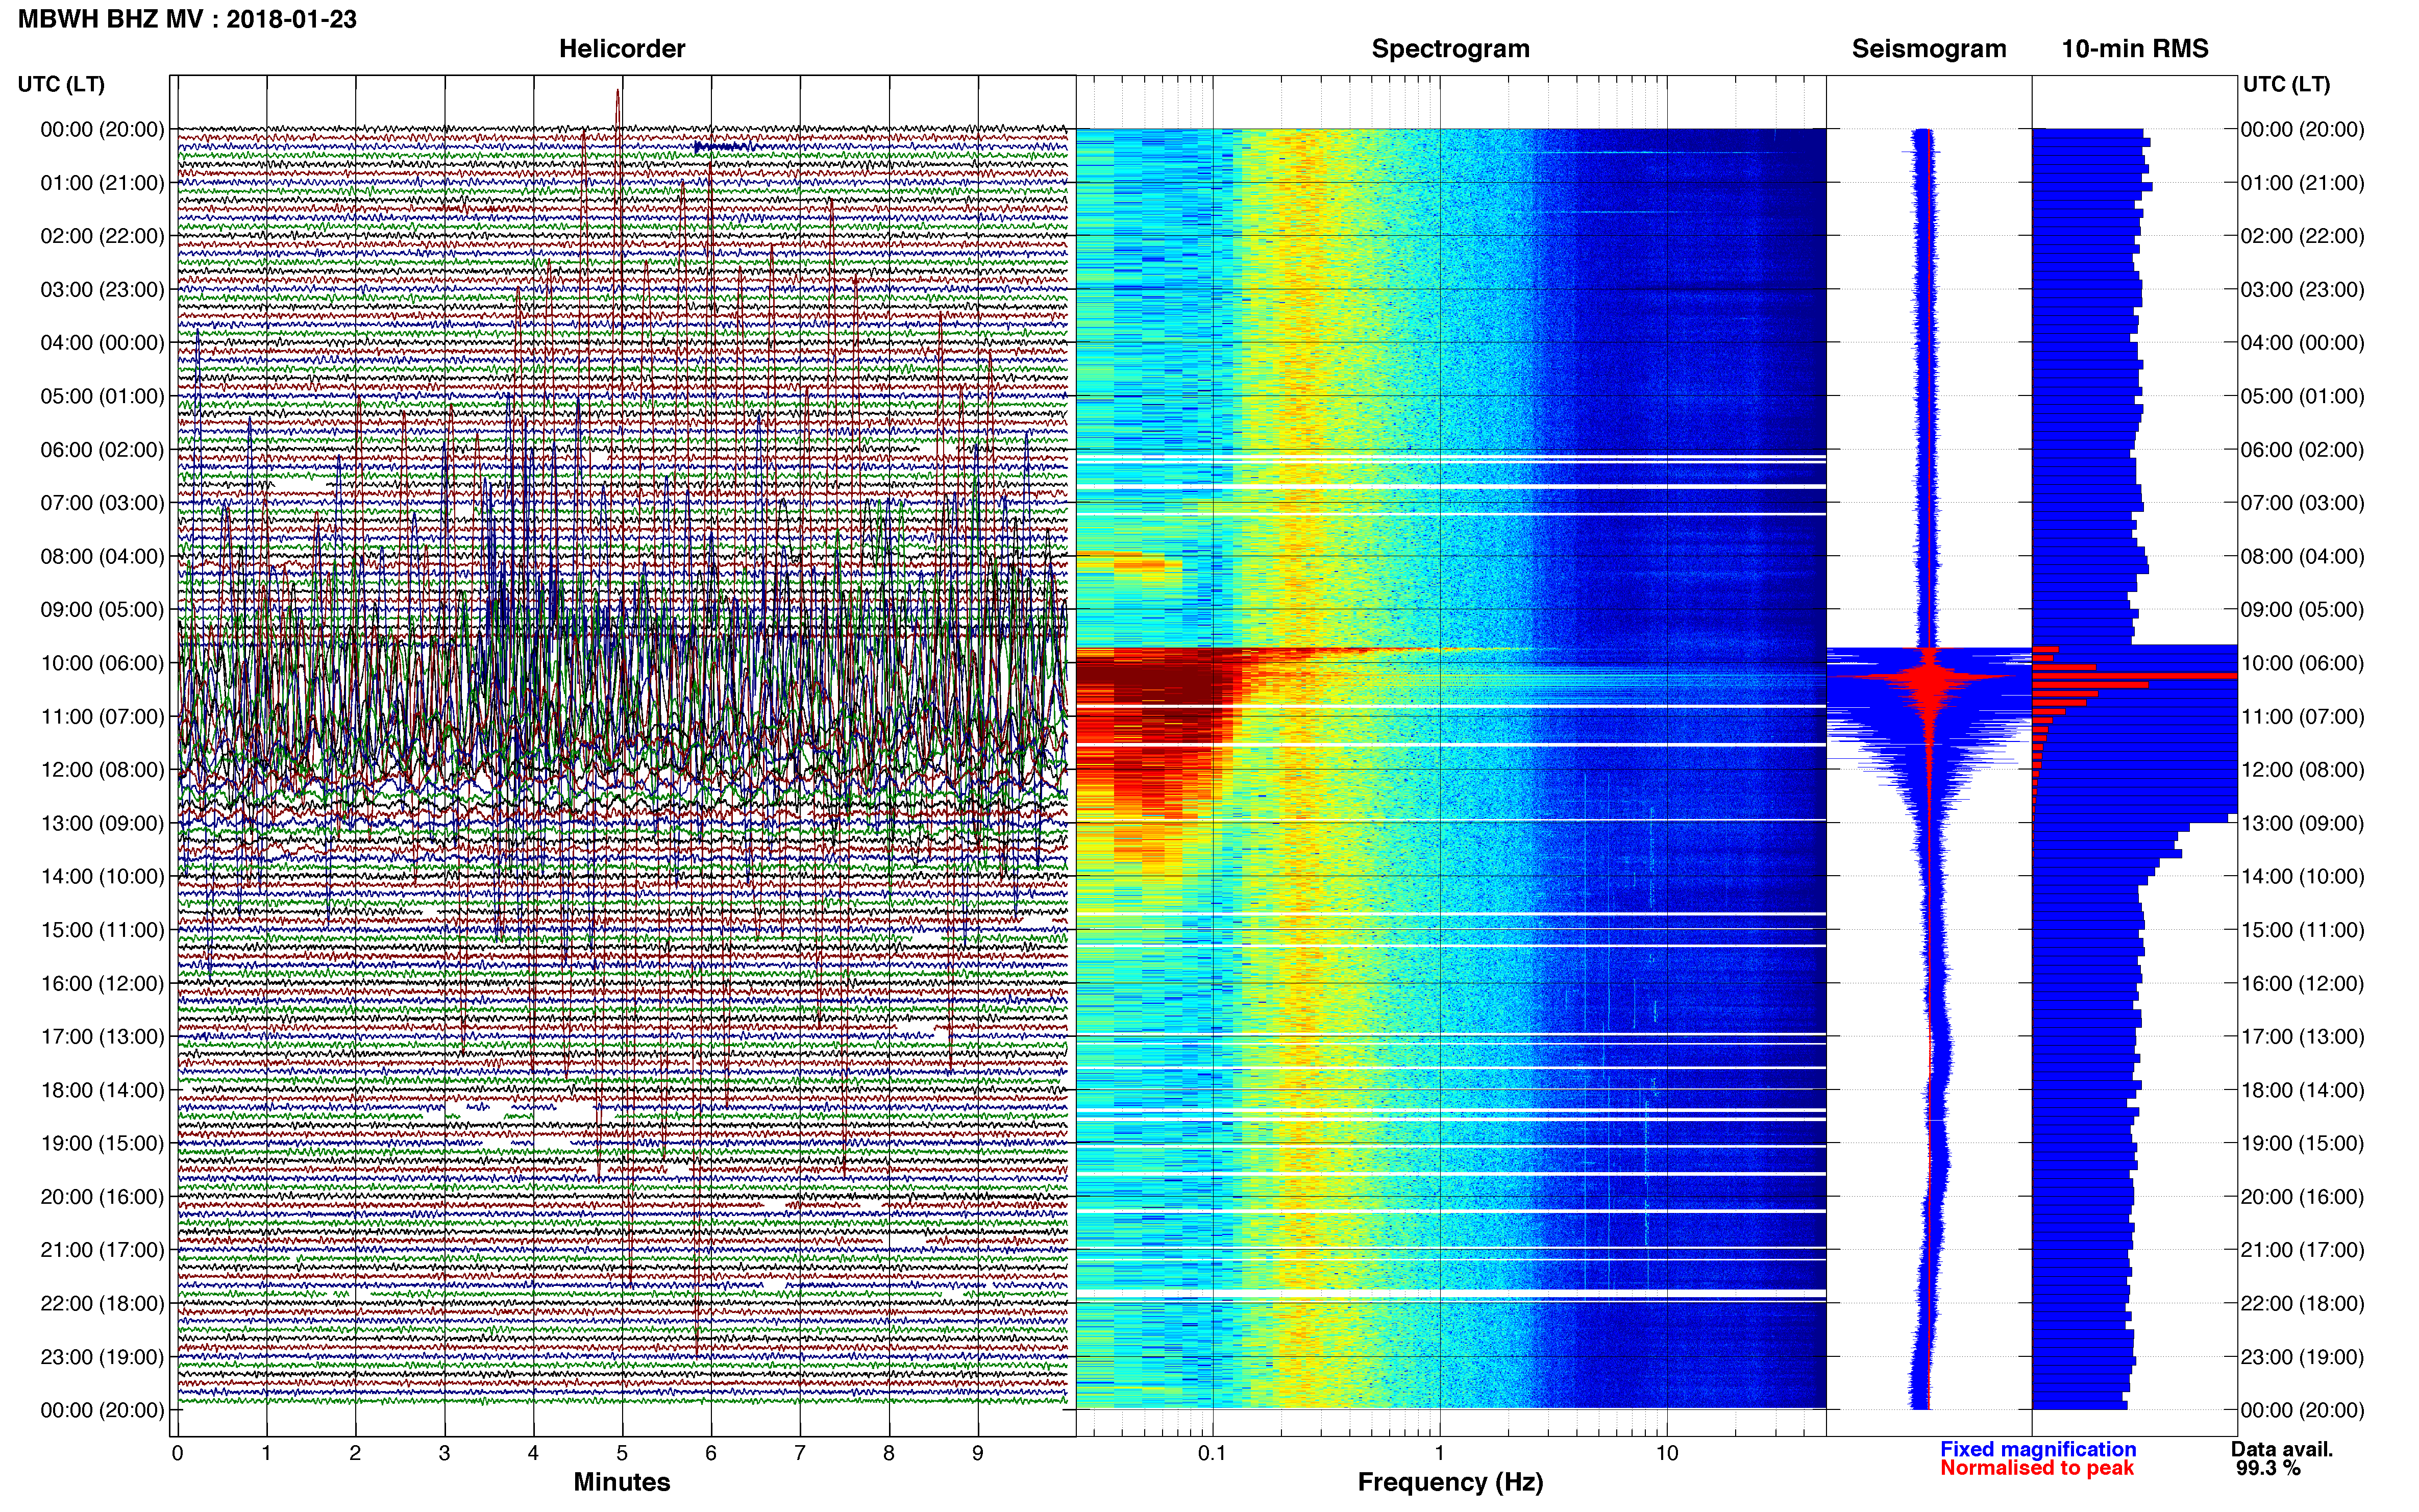Click the "5" minute tick label
Image resolution: width=2419 pixels, height=1512 pixels.
[x=622, y=1453]
